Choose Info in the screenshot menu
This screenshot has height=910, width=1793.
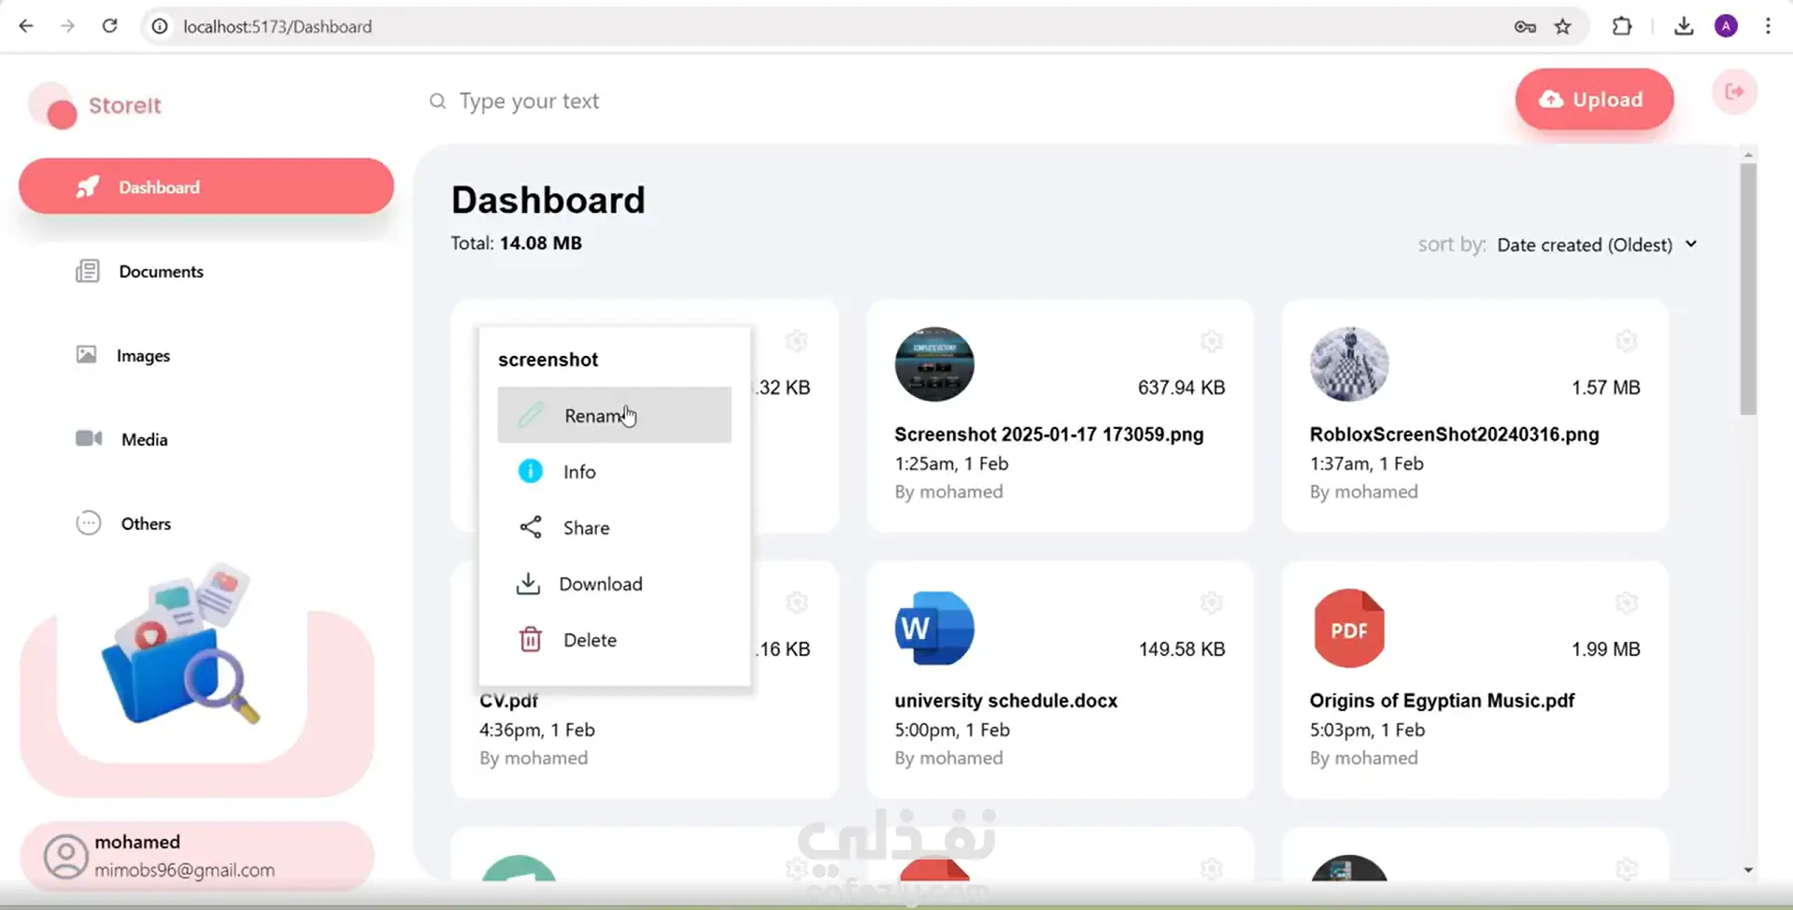click(x=614, y=471)
